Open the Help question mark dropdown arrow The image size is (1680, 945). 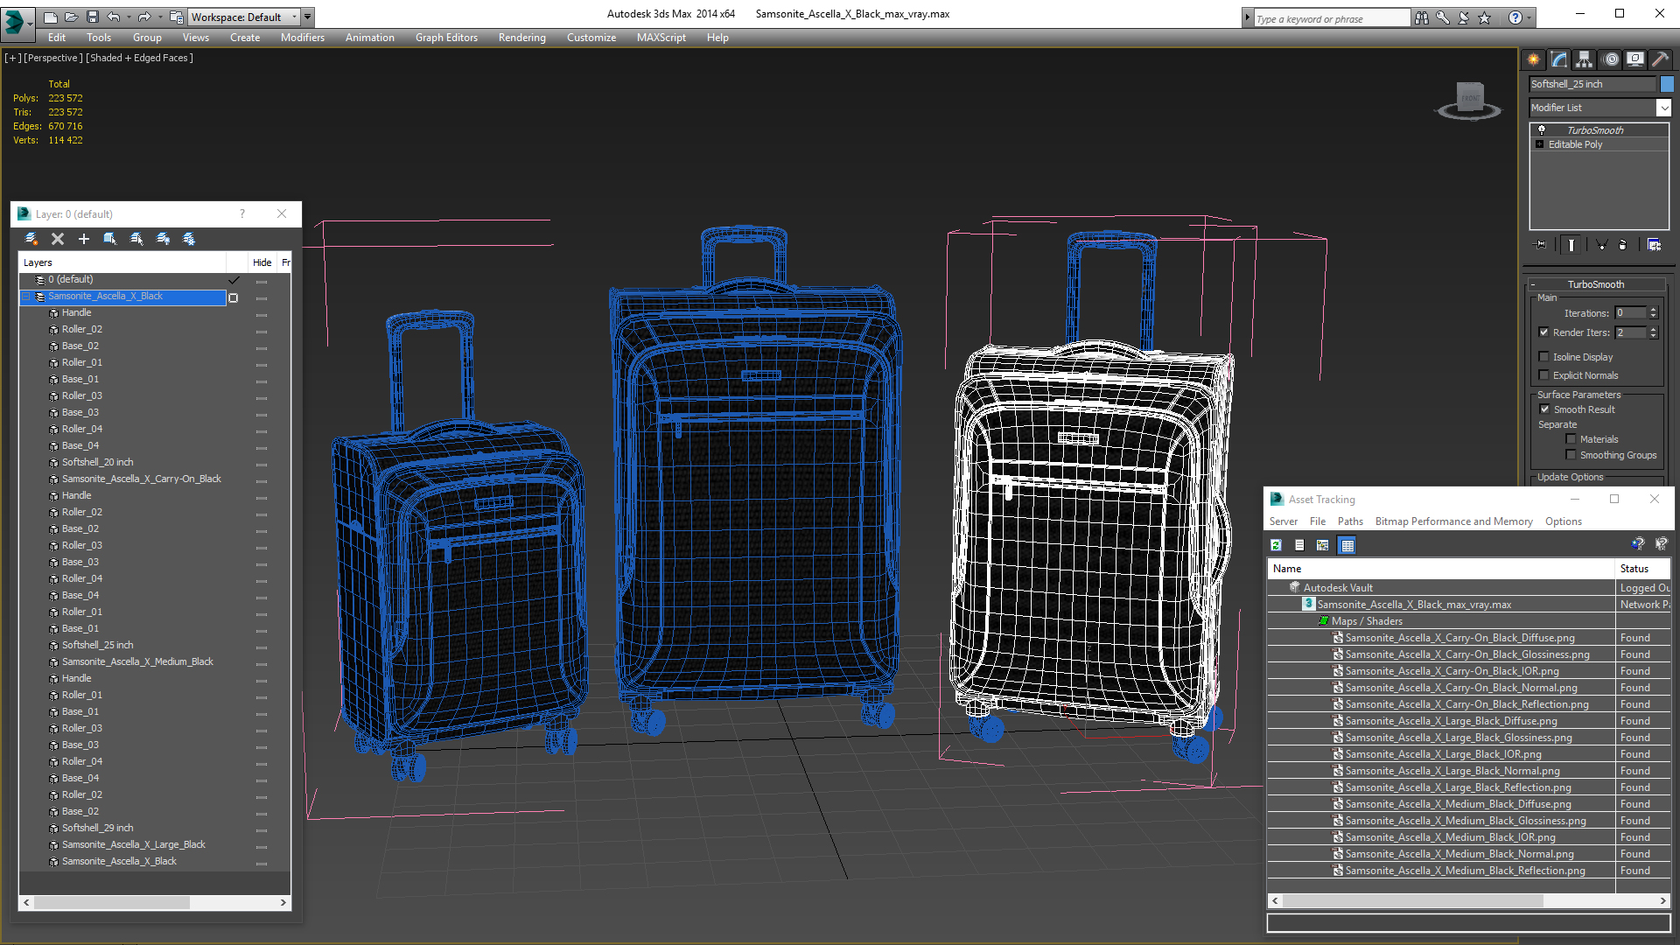pos(1529,17)
